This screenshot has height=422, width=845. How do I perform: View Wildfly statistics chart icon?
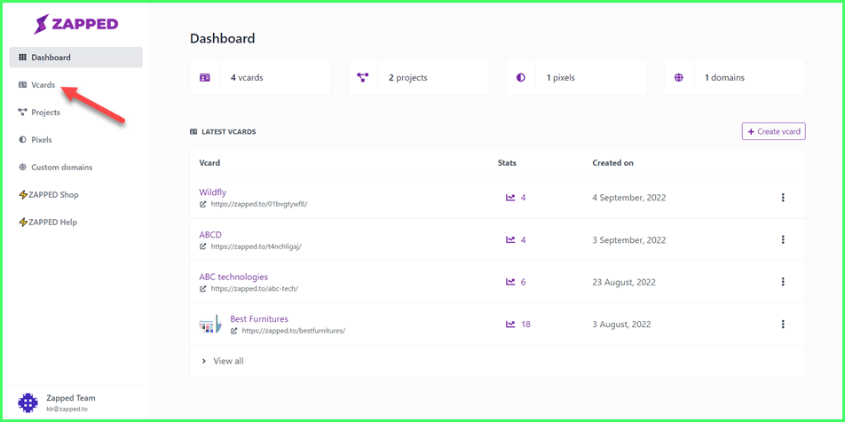tap(510, 198)
